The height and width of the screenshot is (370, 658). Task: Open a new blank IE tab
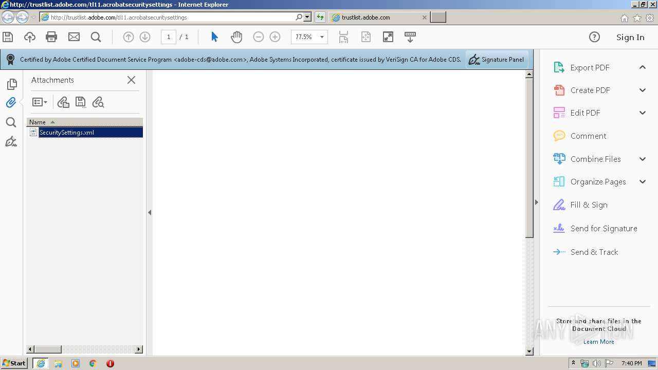pos(438,17)
